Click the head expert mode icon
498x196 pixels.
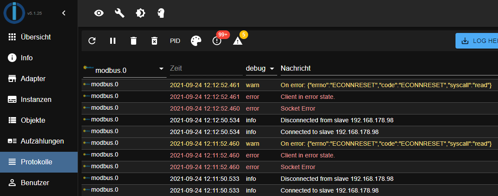coord(161,13)
